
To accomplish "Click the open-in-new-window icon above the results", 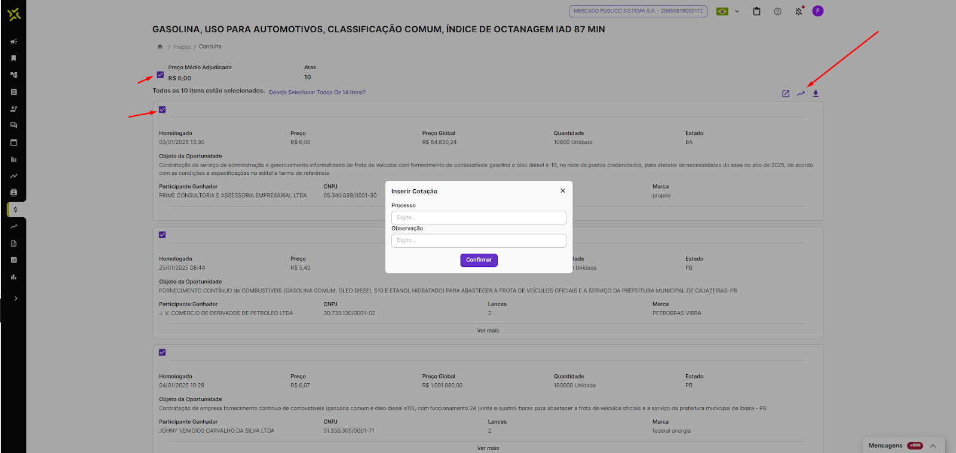I will [x=786, y=94].
